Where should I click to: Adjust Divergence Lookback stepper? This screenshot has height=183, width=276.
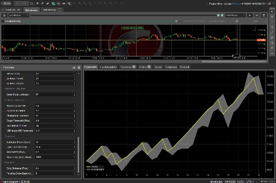75,116
